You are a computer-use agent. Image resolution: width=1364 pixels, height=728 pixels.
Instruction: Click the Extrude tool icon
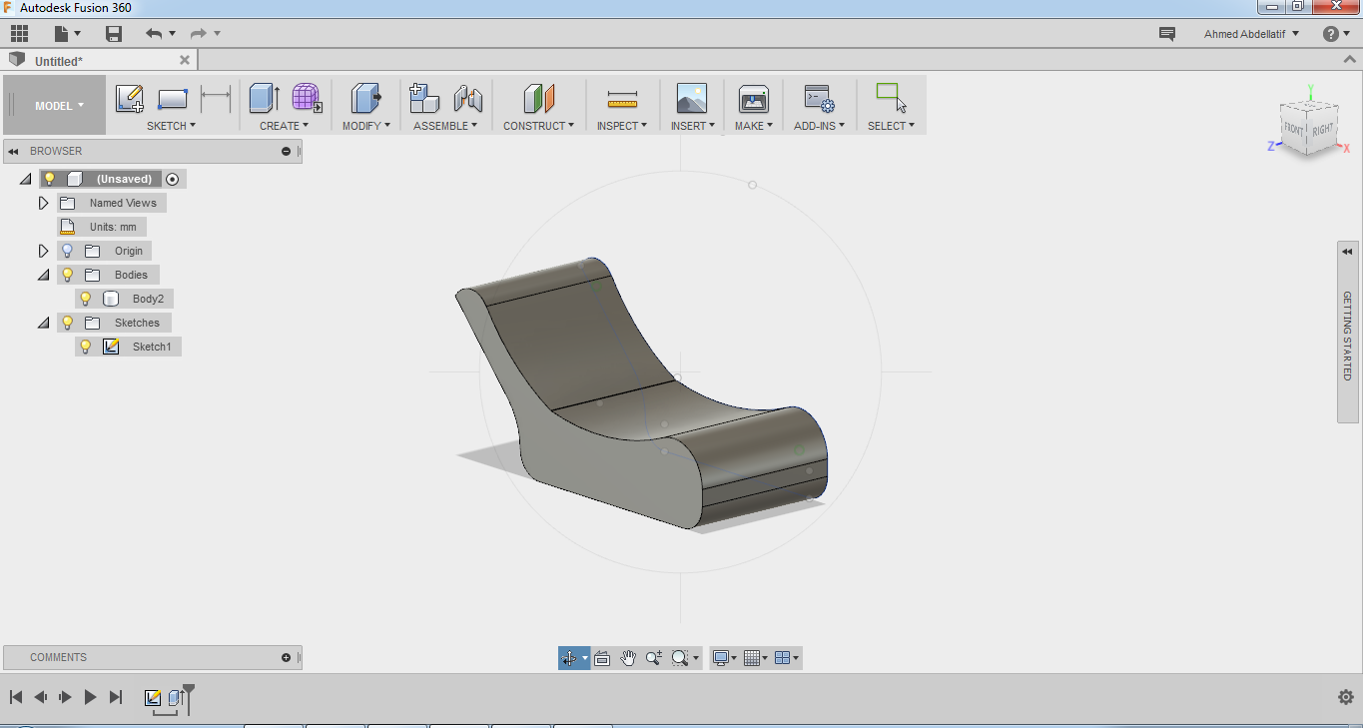(265, 99)
